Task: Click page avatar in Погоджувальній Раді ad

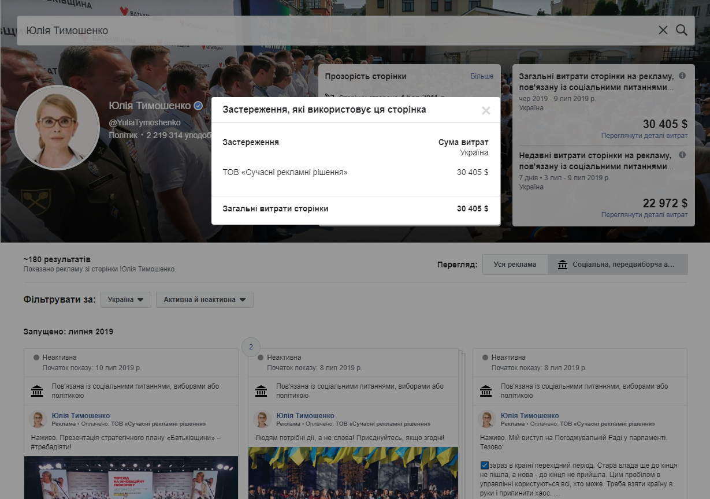Action: pyautogui.click(x=488, y=419)
